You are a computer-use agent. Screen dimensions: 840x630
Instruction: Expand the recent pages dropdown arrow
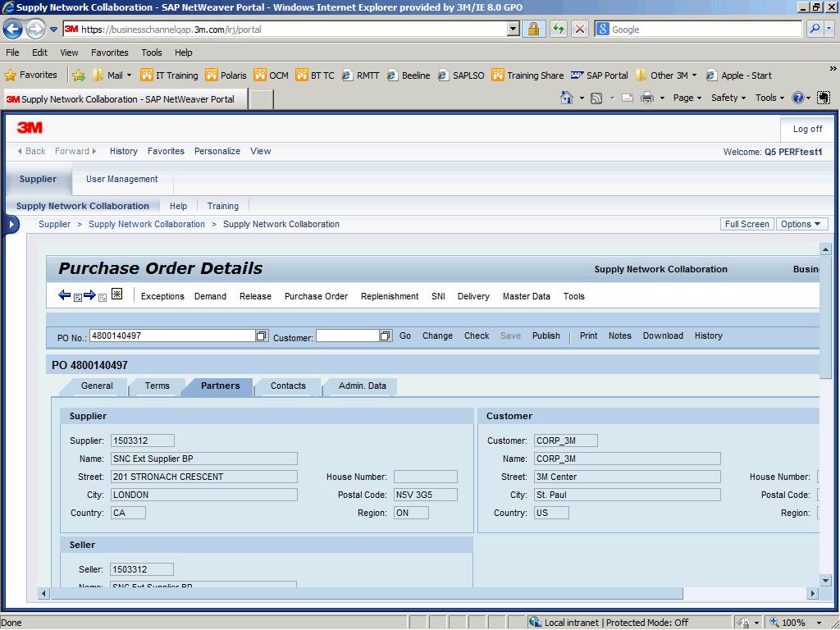(x=53, y=30)
